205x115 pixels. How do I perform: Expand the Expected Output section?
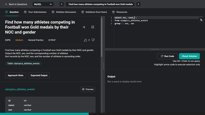(x=39, y=75)
